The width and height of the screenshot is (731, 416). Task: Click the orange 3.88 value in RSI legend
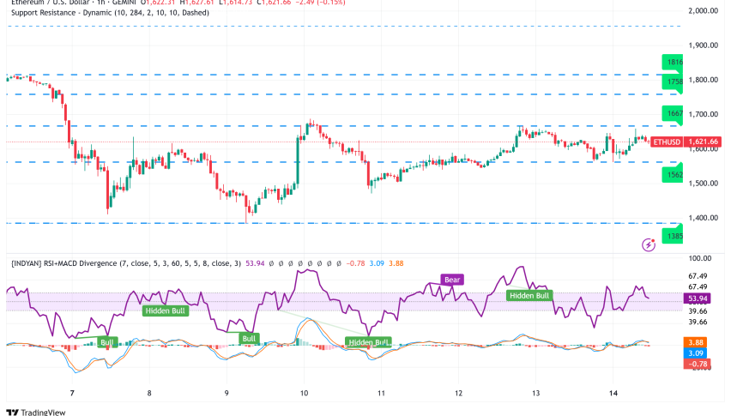point(396,263)
